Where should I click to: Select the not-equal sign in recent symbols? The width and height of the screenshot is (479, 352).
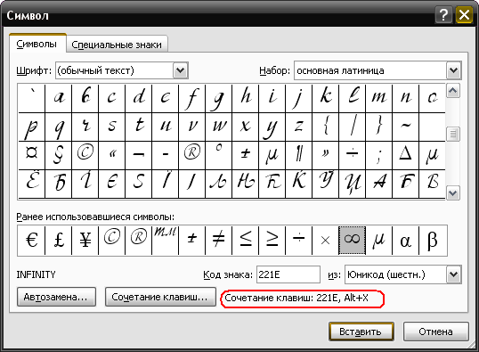(x=218, y=241)
